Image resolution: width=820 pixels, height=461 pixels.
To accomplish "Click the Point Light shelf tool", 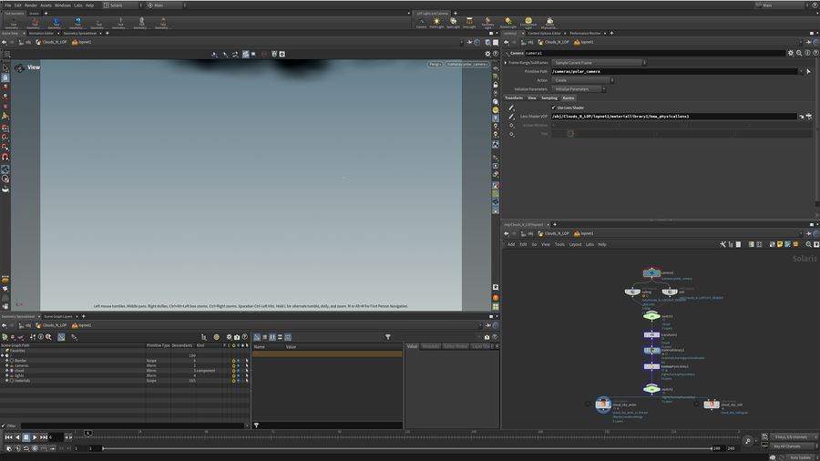I will (x=437, y=22).
